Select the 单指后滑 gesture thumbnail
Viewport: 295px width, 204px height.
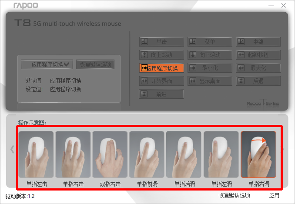[184, 154]
